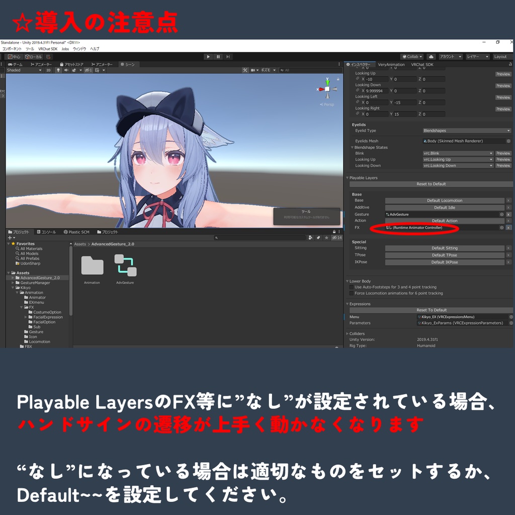
Task: Open the Collab dropdown
Action: point(412,56)
